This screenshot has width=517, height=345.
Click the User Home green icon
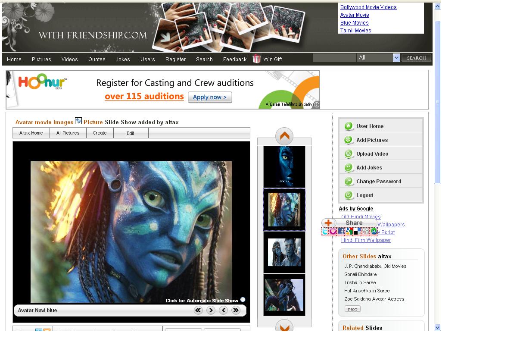click(349, 126)
